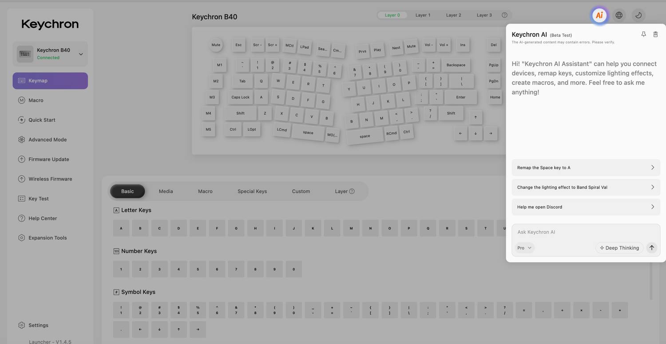Open Keymap in the sidebar
The height and width of the screenshot is (344, 666).
(x=50, y=81)
